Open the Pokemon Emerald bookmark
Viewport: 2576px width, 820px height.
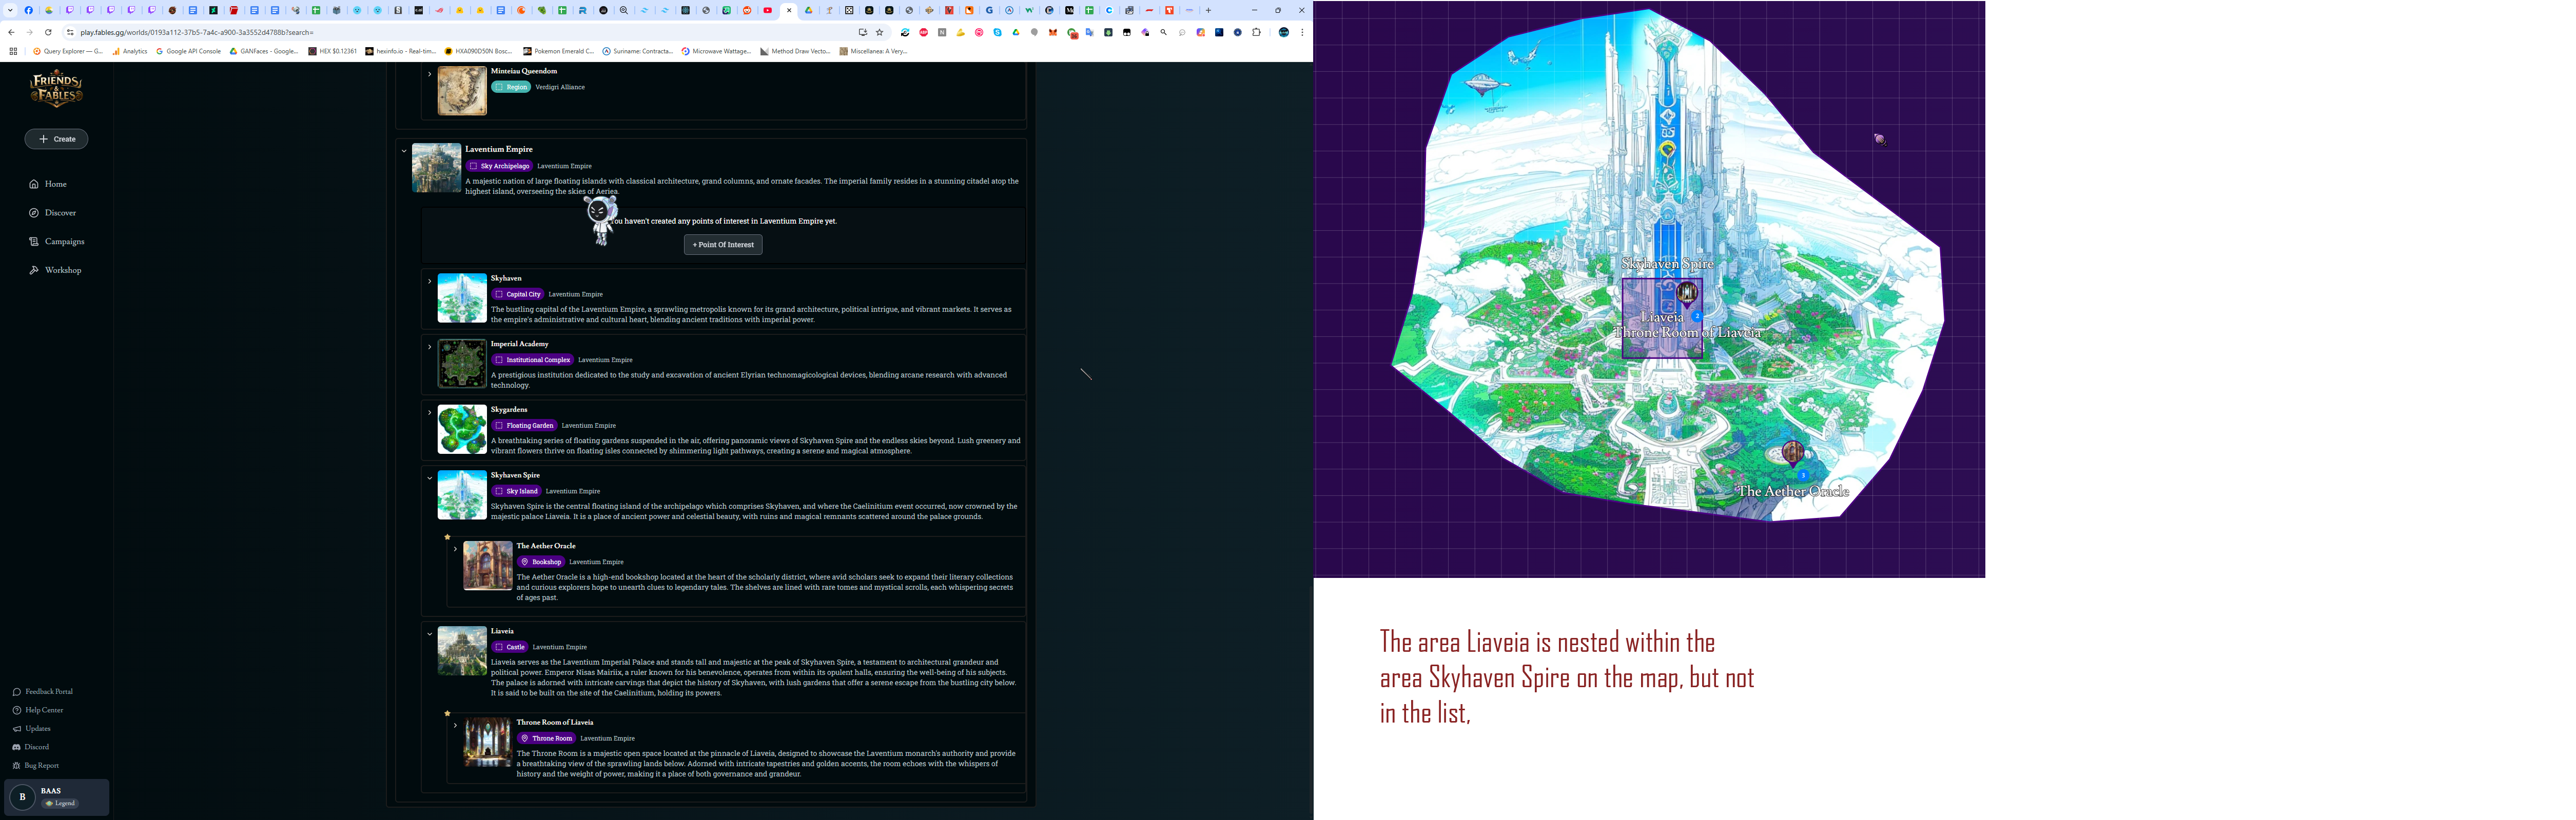click(x=558, y=51)
